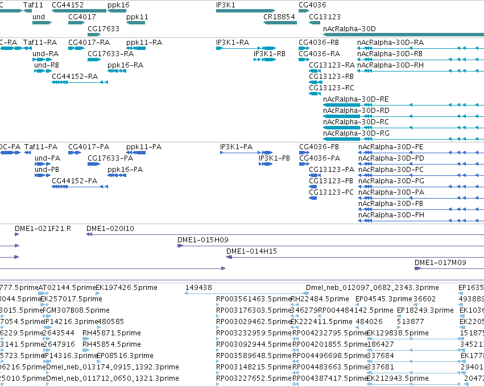Select the CG13123-RB transcript label

(x=331, y=77)
